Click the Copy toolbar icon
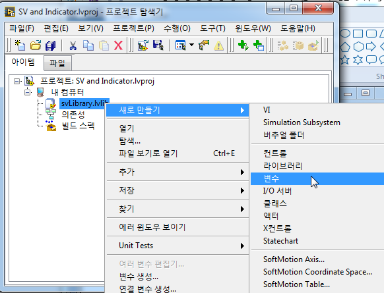This screenshot has width=384, height=293. click(88, 45)
